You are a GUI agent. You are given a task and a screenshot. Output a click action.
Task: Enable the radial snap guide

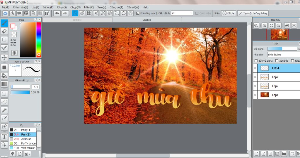[x=103, y=13]
